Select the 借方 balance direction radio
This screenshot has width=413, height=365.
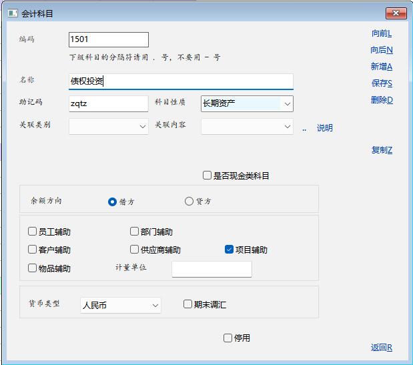tap(112, 202)
